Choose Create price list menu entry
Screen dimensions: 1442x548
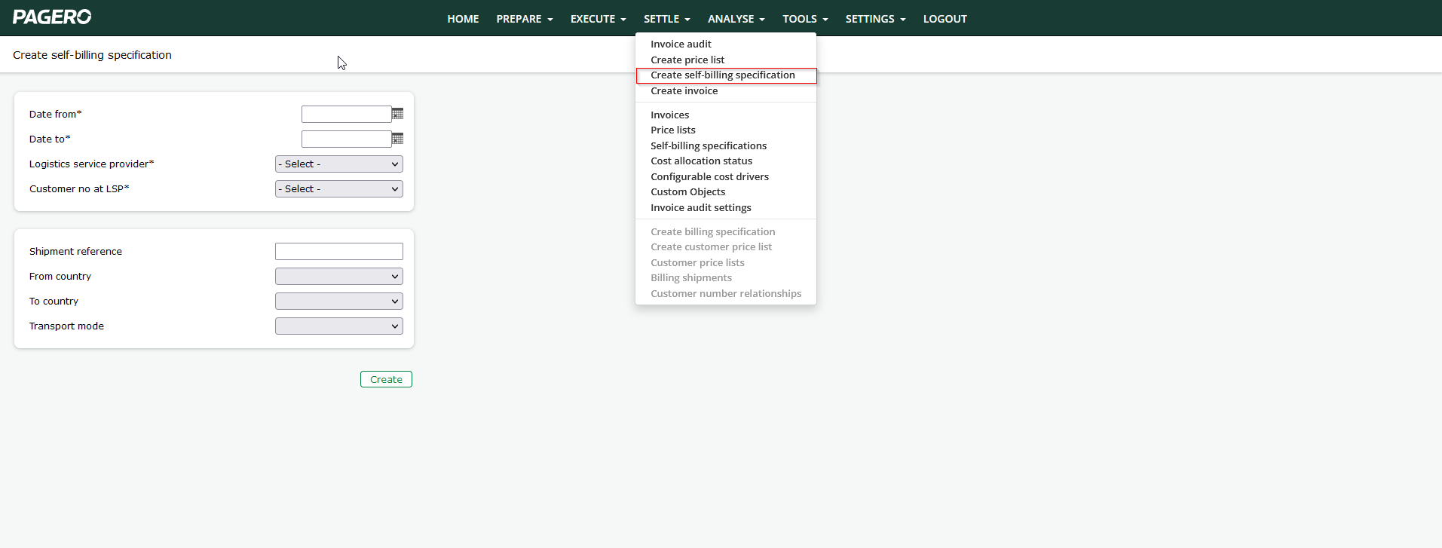pyautogui.click(x=687, y=60)
